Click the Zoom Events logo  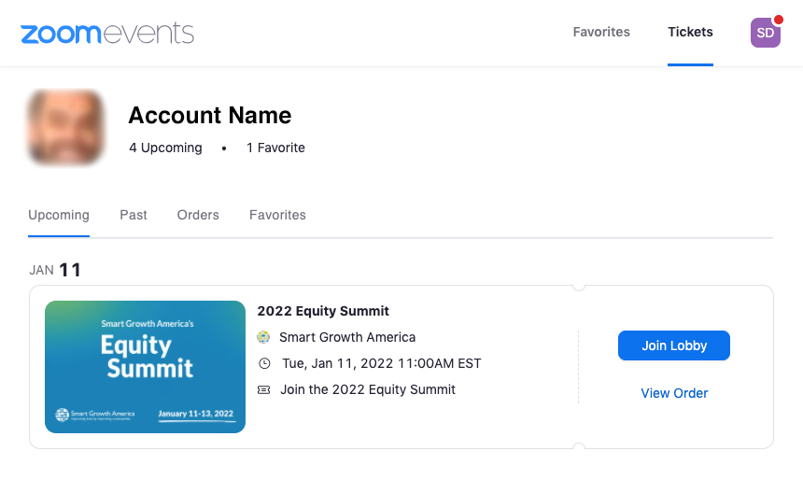[x=107, y=33]
